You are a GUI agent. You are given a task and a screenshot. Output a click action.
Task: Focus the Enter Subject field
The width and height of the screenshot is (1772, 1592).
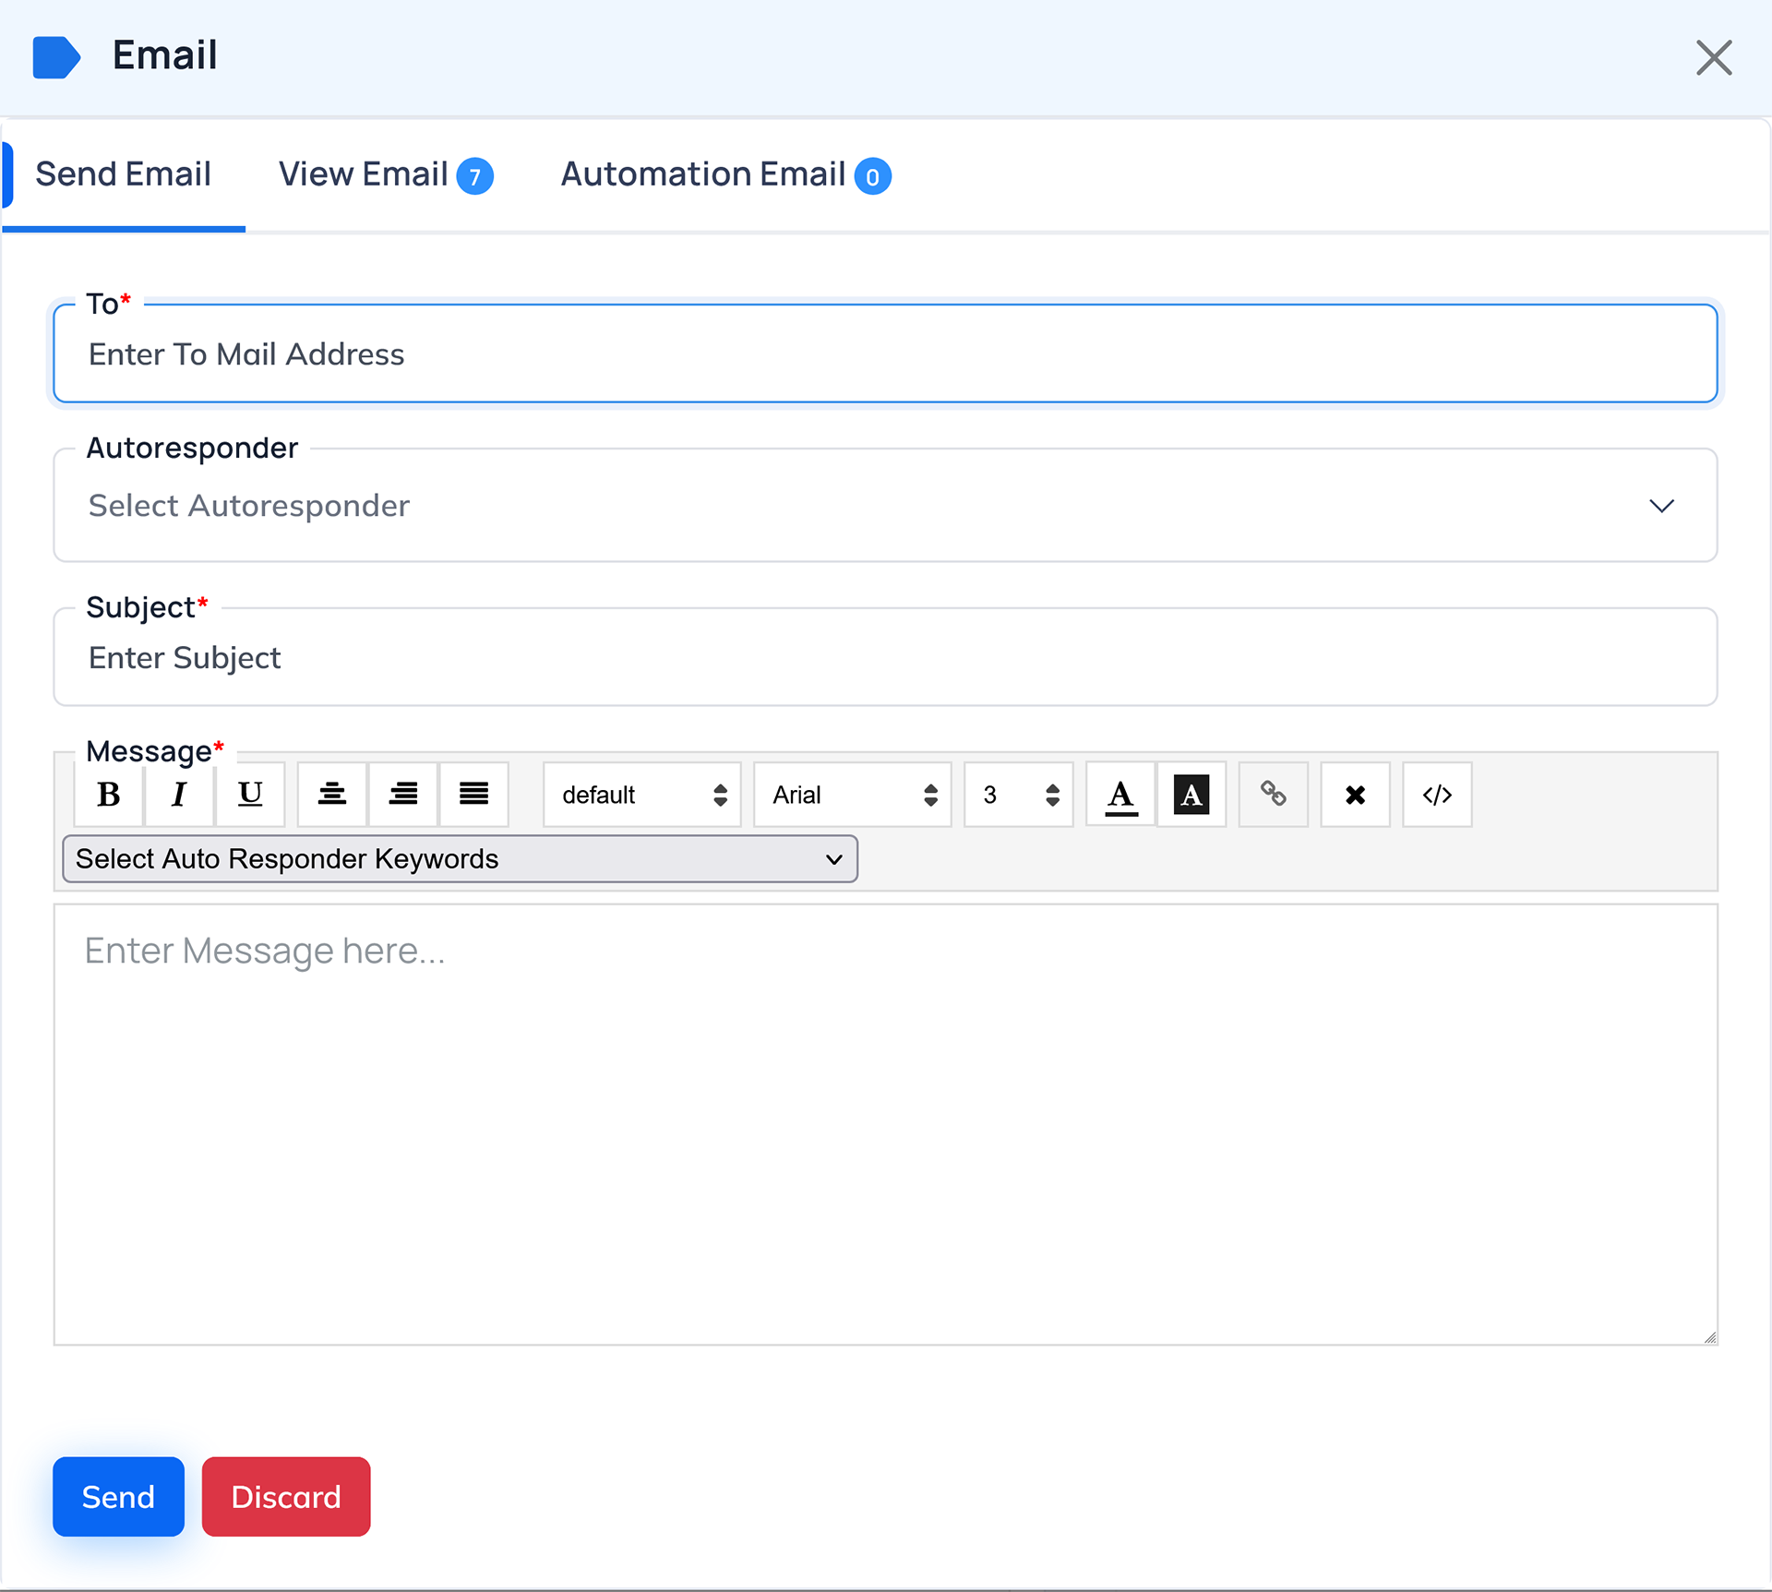coord(884,658)
